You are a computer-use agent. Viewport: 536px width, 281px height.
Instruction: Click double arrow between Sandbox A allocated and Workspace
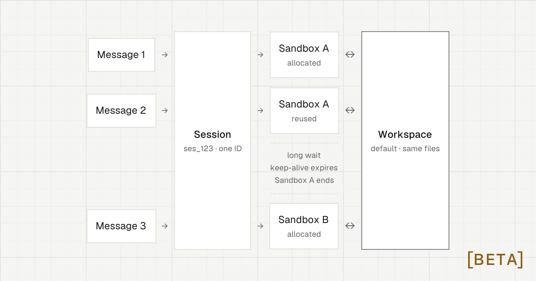point(350,55)
